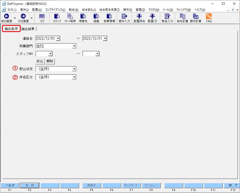Expand the スタッフNO from dropdown

[x=50, y=54]
